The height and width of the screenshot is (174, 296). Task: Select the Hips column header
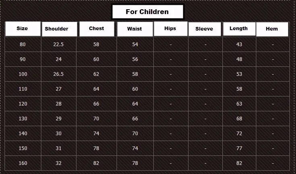[x=170, y=29]
